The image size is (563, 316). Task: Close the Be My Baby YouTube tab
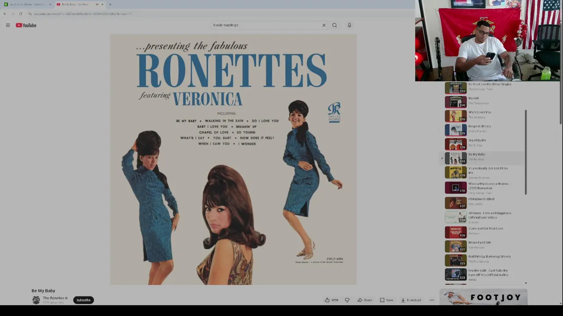[102, 4]
